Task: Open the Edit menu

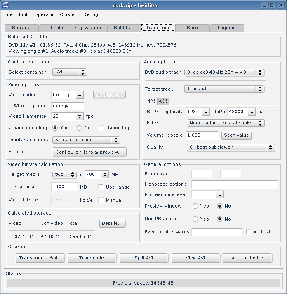Action: click(x=23, y=14)
